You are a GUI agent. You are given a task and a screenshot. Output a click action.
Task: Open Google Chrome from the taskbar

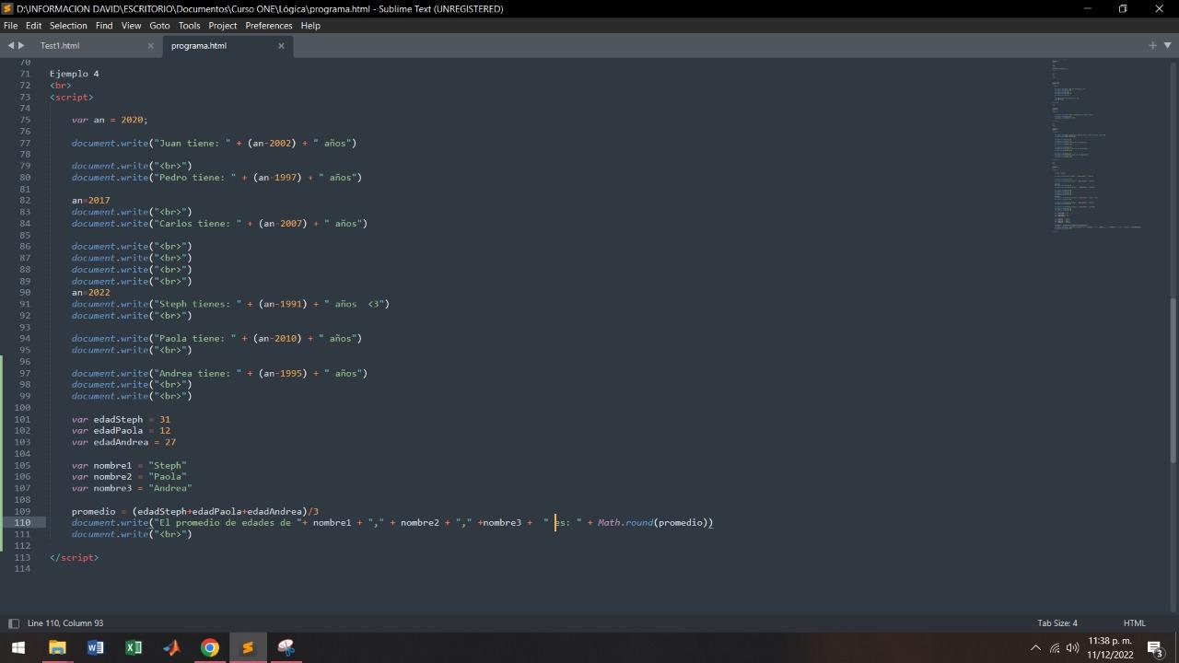pos(210,647)
